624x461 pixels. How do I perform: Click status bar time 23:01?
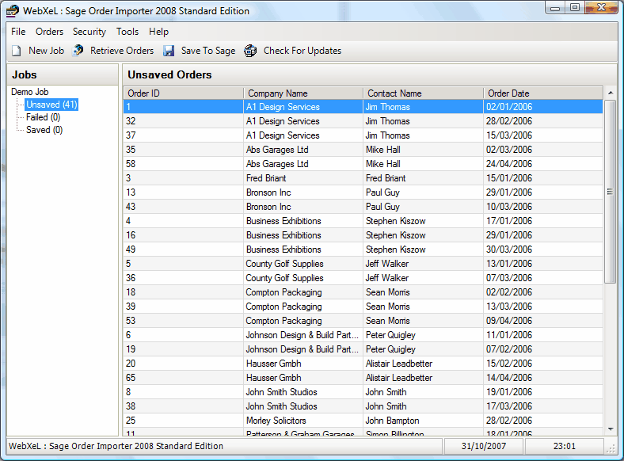pyautogui.click(x=565, y=446)
